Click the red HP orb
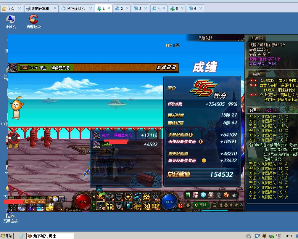 click(x=83, y=202)
